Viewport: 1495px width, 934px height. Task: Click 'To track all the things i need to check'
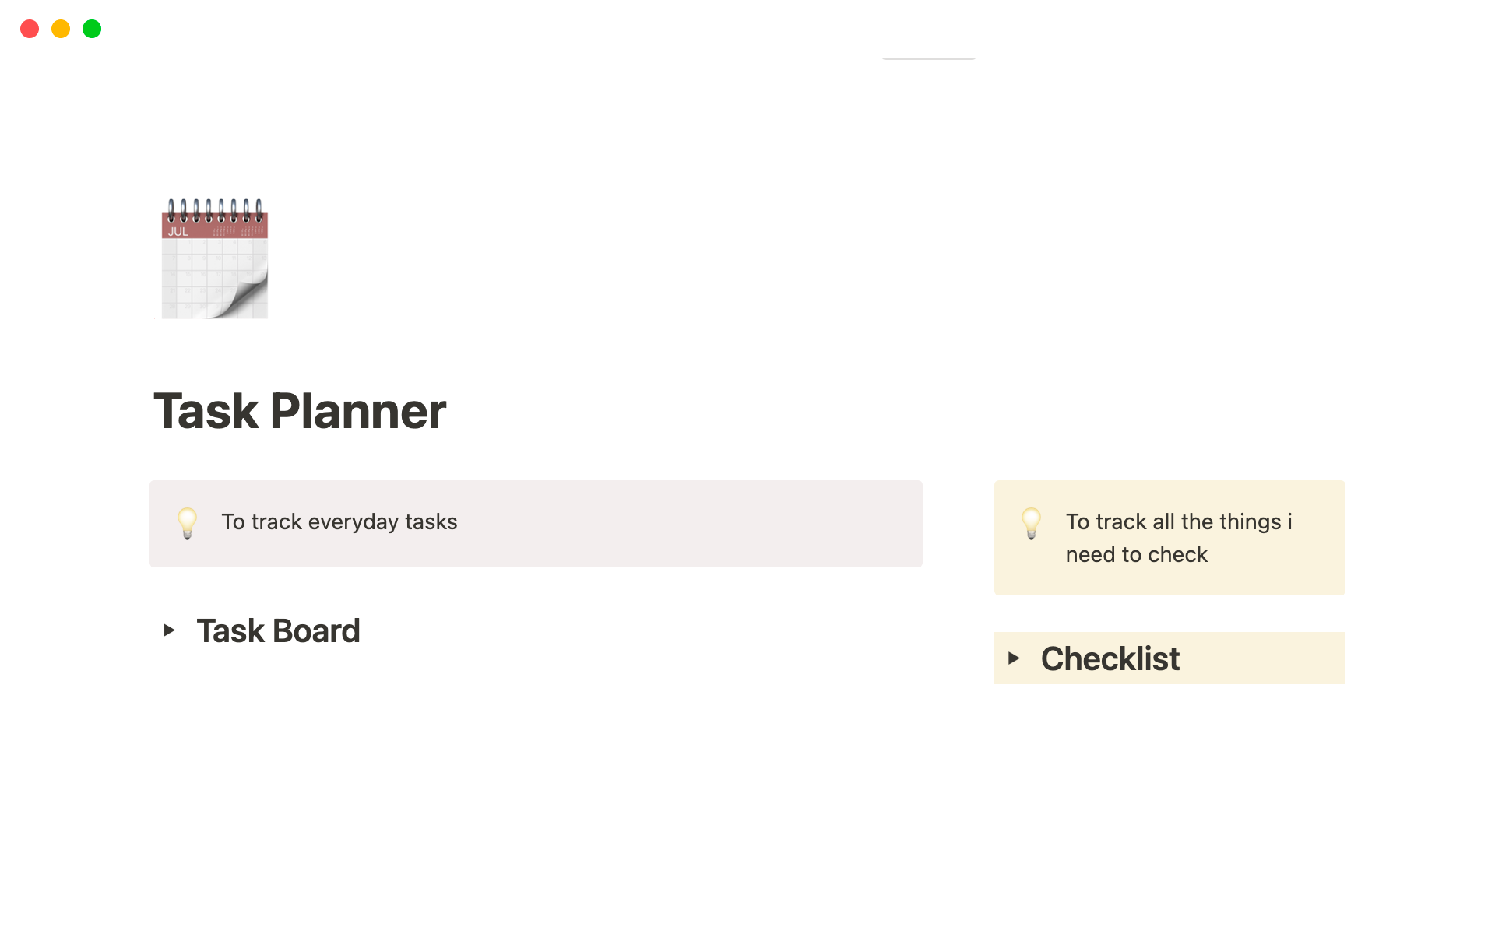(1178, 538)
